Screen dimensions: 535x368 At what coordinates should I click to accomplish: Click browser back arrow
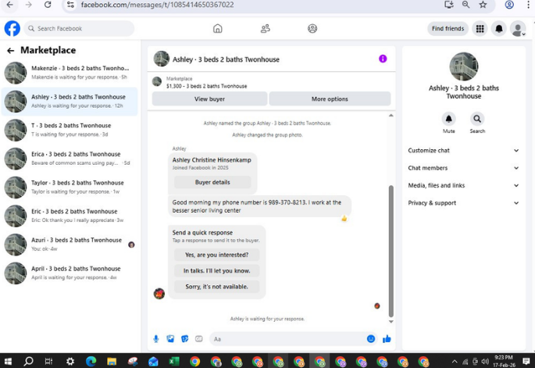pyautogui.click(x=10, y=5)
